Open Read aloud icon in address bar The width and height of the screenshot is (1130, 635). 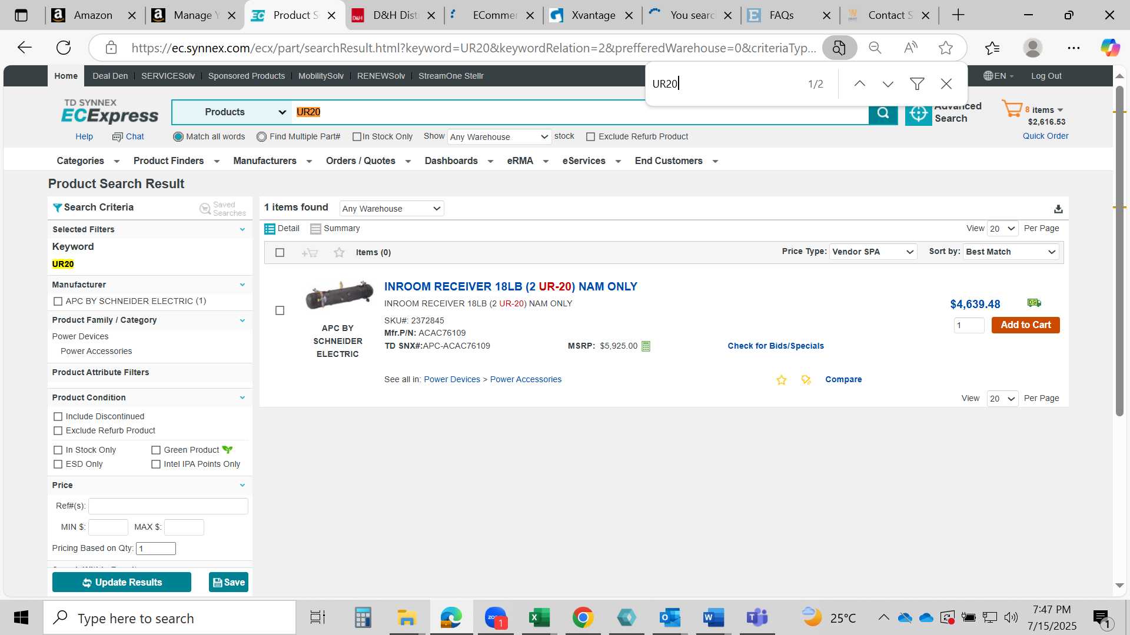(910, 48)
